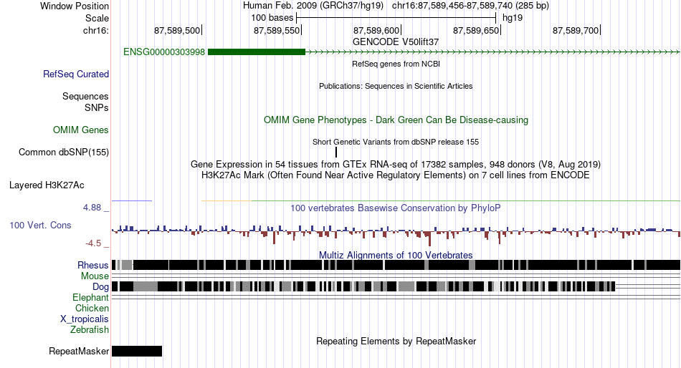Screen dimensions: 681x368
Task: Open the RefSeq Curated track label
Action: [76, 74]
